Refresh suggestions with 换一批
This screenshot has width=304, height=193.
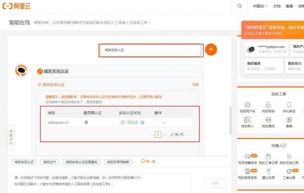pos(148,162)
